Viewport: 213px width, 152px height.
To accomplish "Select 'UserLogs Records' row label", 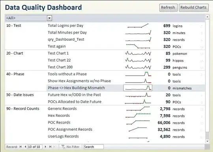I will [x=63, y=136].
